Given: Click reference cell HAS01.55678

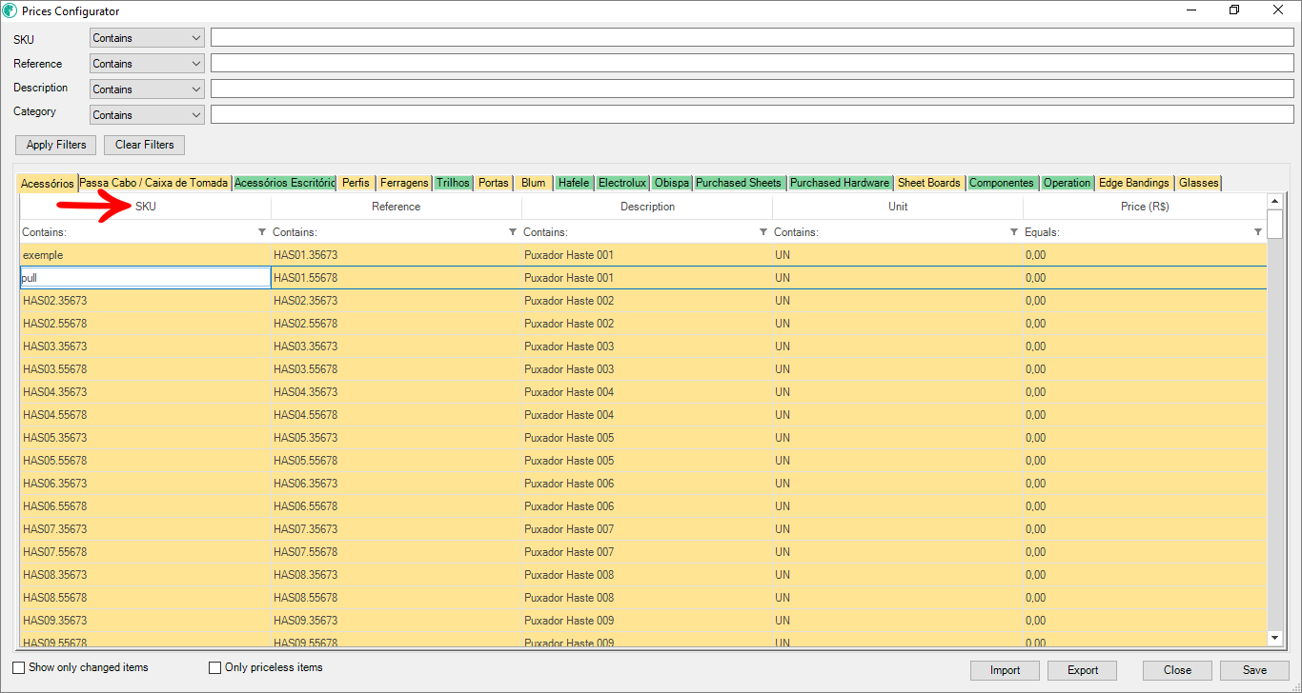Looking at the screenshot, I should coord(397,278).
